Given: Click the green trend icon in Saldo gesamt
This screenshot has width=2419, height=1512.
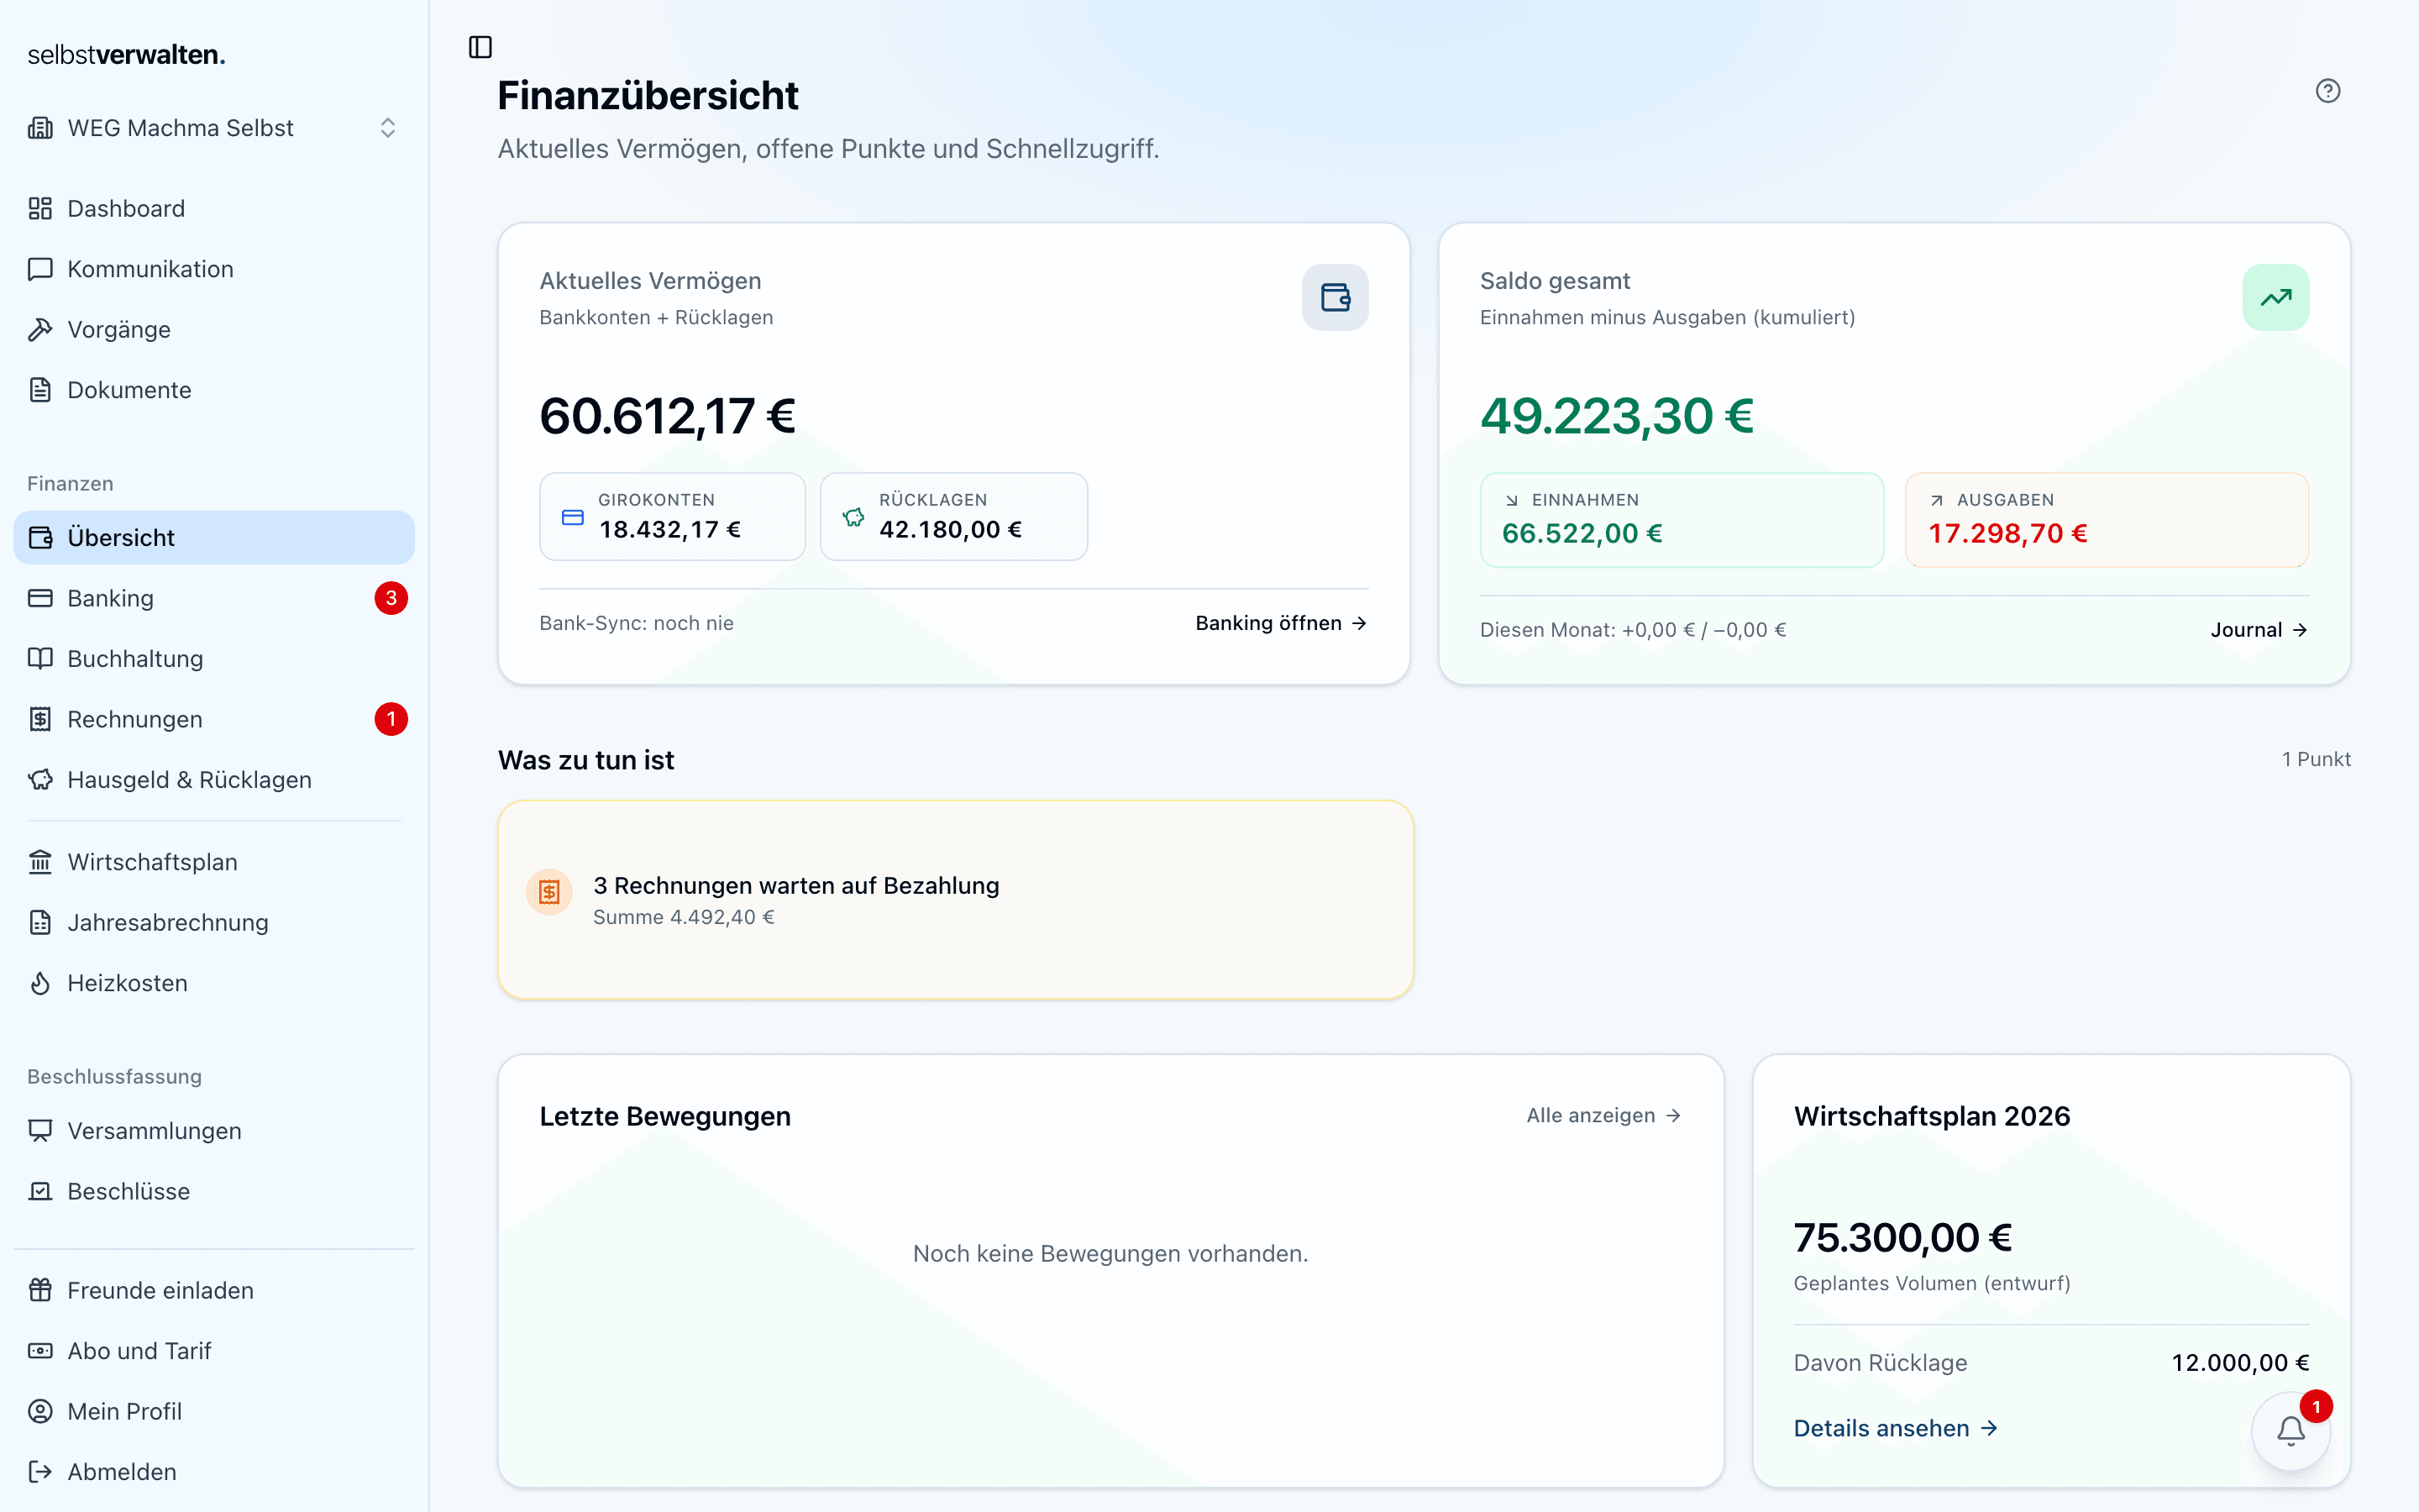Looking at the screenshot, I should point(2276,297).
